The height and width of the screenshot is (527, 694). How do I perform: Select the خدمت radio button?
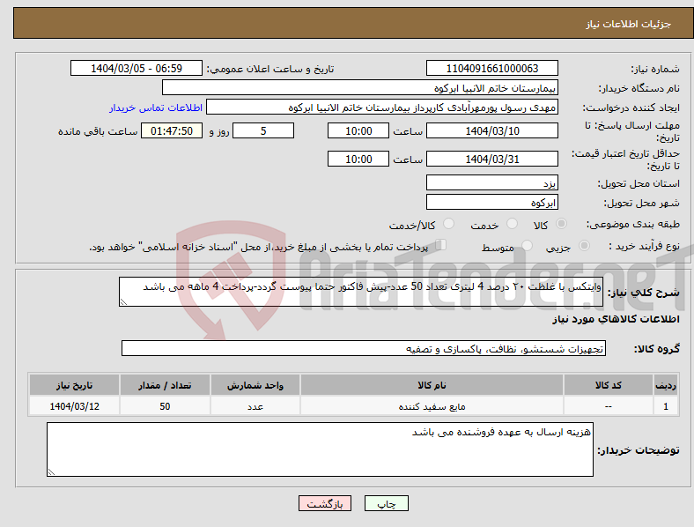click(x=512, y=224)
